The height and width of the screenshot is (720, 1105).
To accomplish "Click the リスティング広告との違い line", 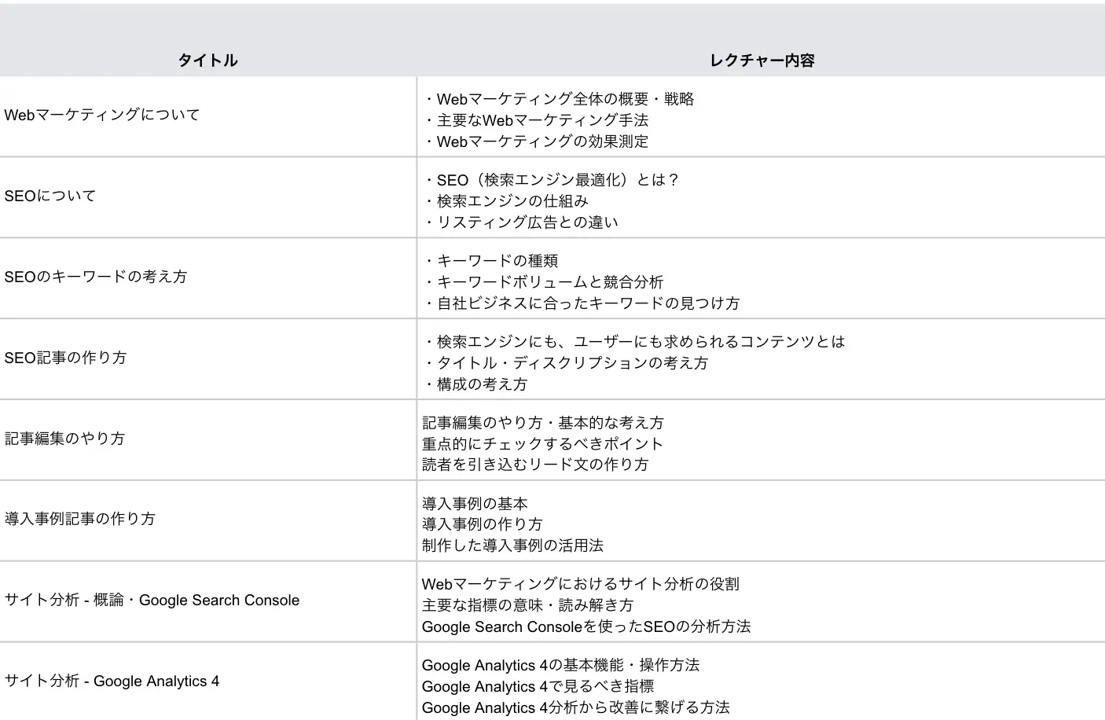I will click(x=520, y=222).
